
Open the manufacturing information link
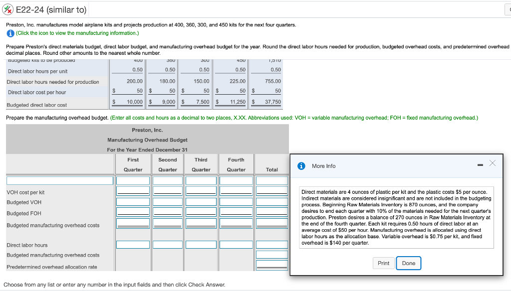point(77,33)
